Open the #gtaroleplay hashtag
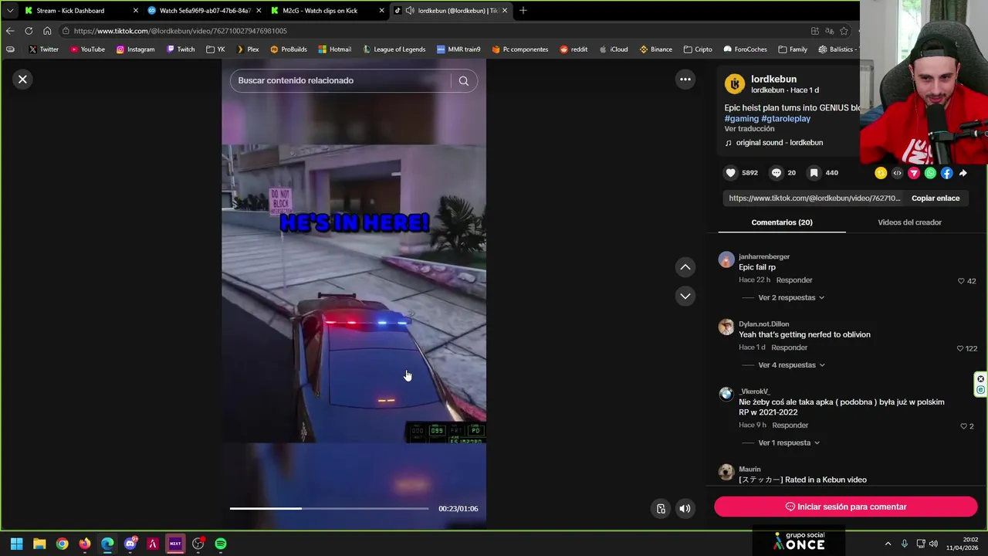The image size is (988, 556). (786, 119)
